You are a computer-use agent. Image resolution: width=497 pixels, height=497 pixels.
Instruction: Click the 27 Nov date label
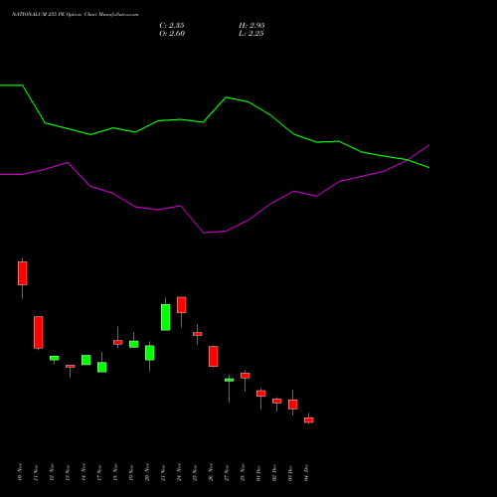coord(227,472)
